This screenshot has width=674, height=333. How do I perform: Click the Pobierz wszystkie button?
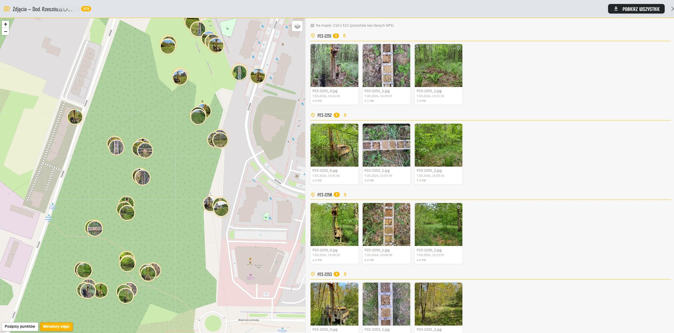point(636,9)
